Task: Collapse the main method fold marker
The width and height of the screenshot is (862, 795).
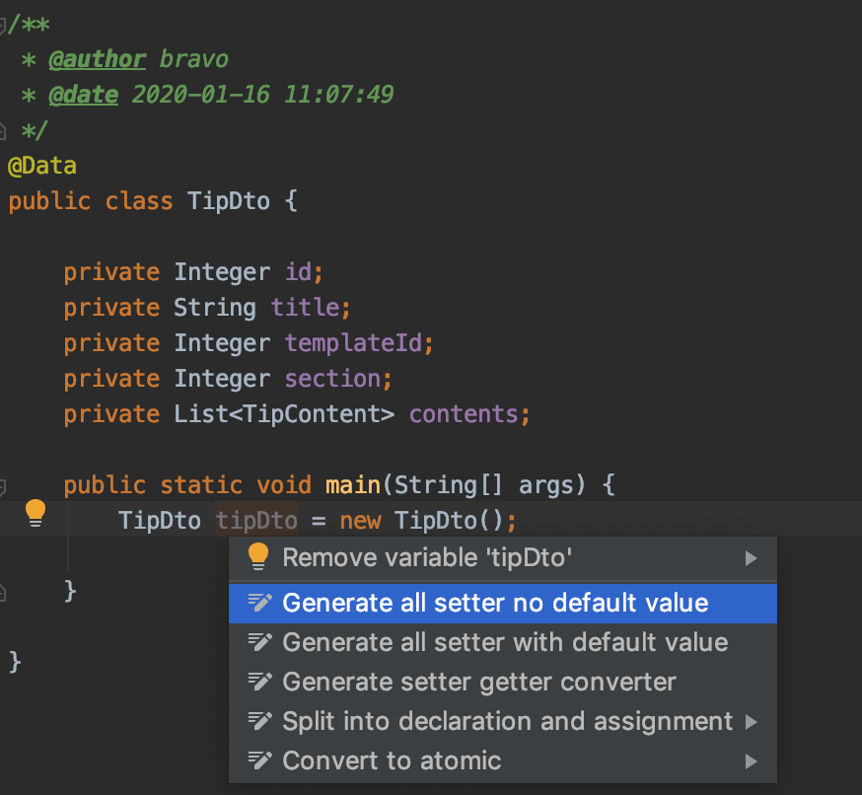Action: pos(3,485)
